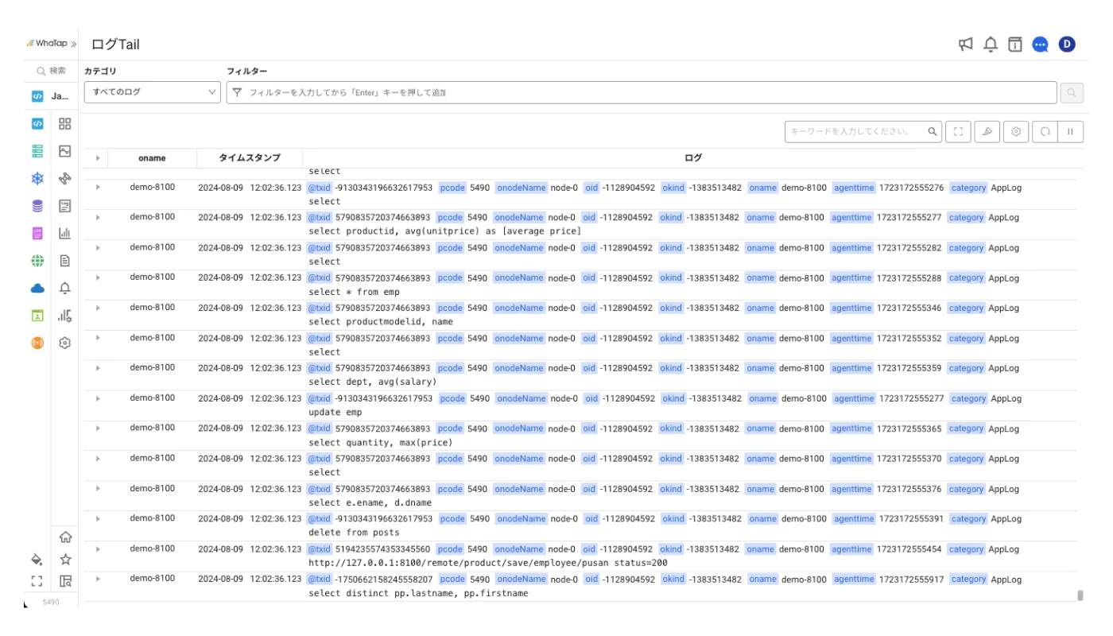Open the sidebar settings gear icon
The width and height of the screenshot is (1113, 636).
(x=65, y=343)
